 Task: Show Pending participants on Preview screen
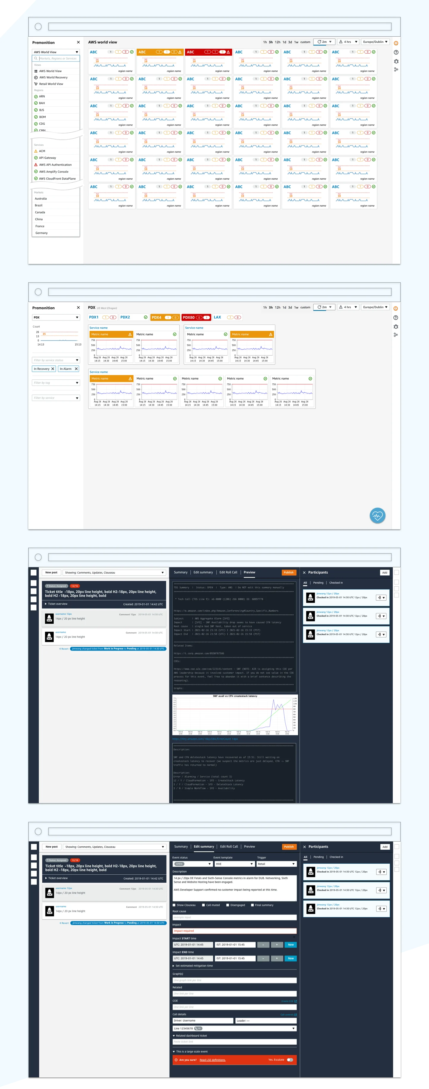point(318,583)
